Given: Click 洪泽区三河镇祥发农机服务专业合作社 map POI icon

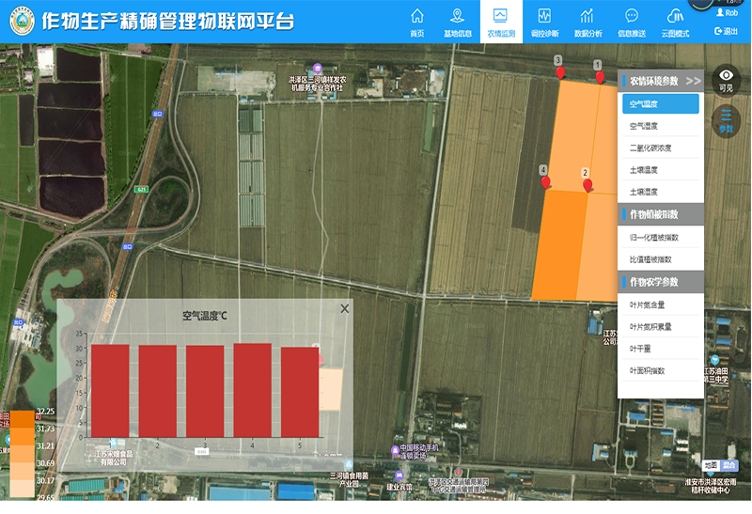Looking at the screenshot, I should tap(317, 68).
